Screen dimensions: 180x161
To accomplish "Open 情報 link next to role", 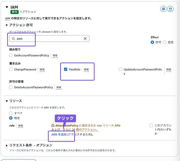I will [x=21, y=126].
